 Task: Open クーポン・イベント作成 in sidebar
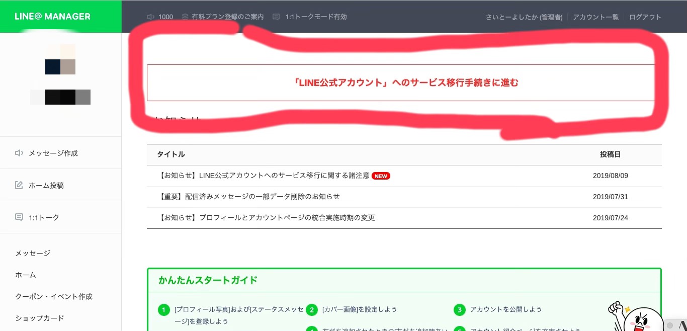point(54,297)
